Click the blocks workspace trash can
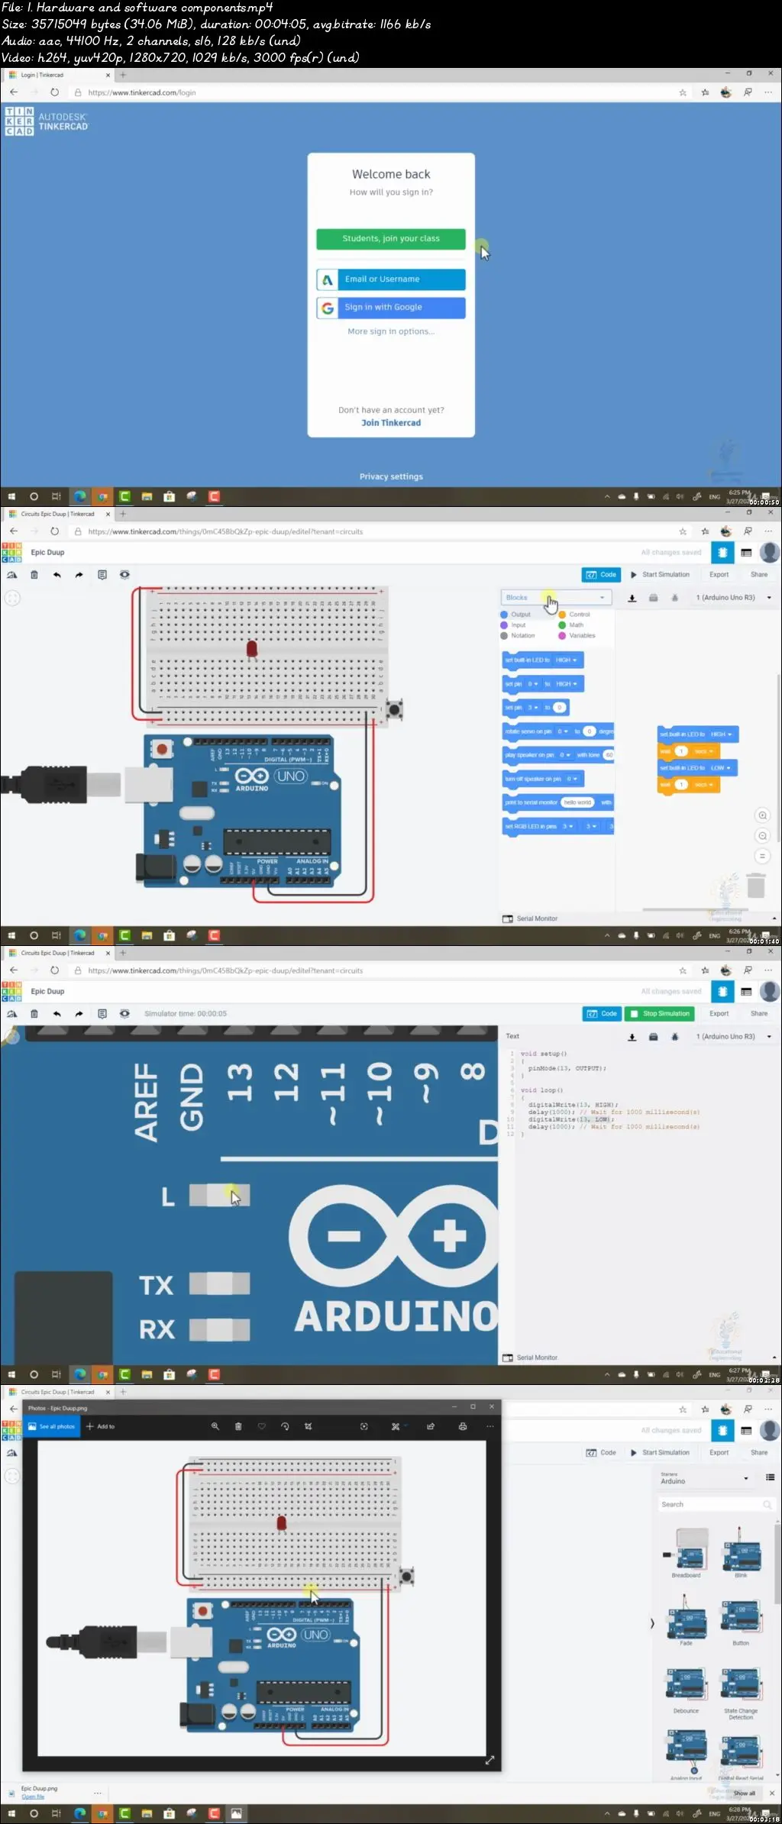Screen dimensions: 782x1824 755,886
